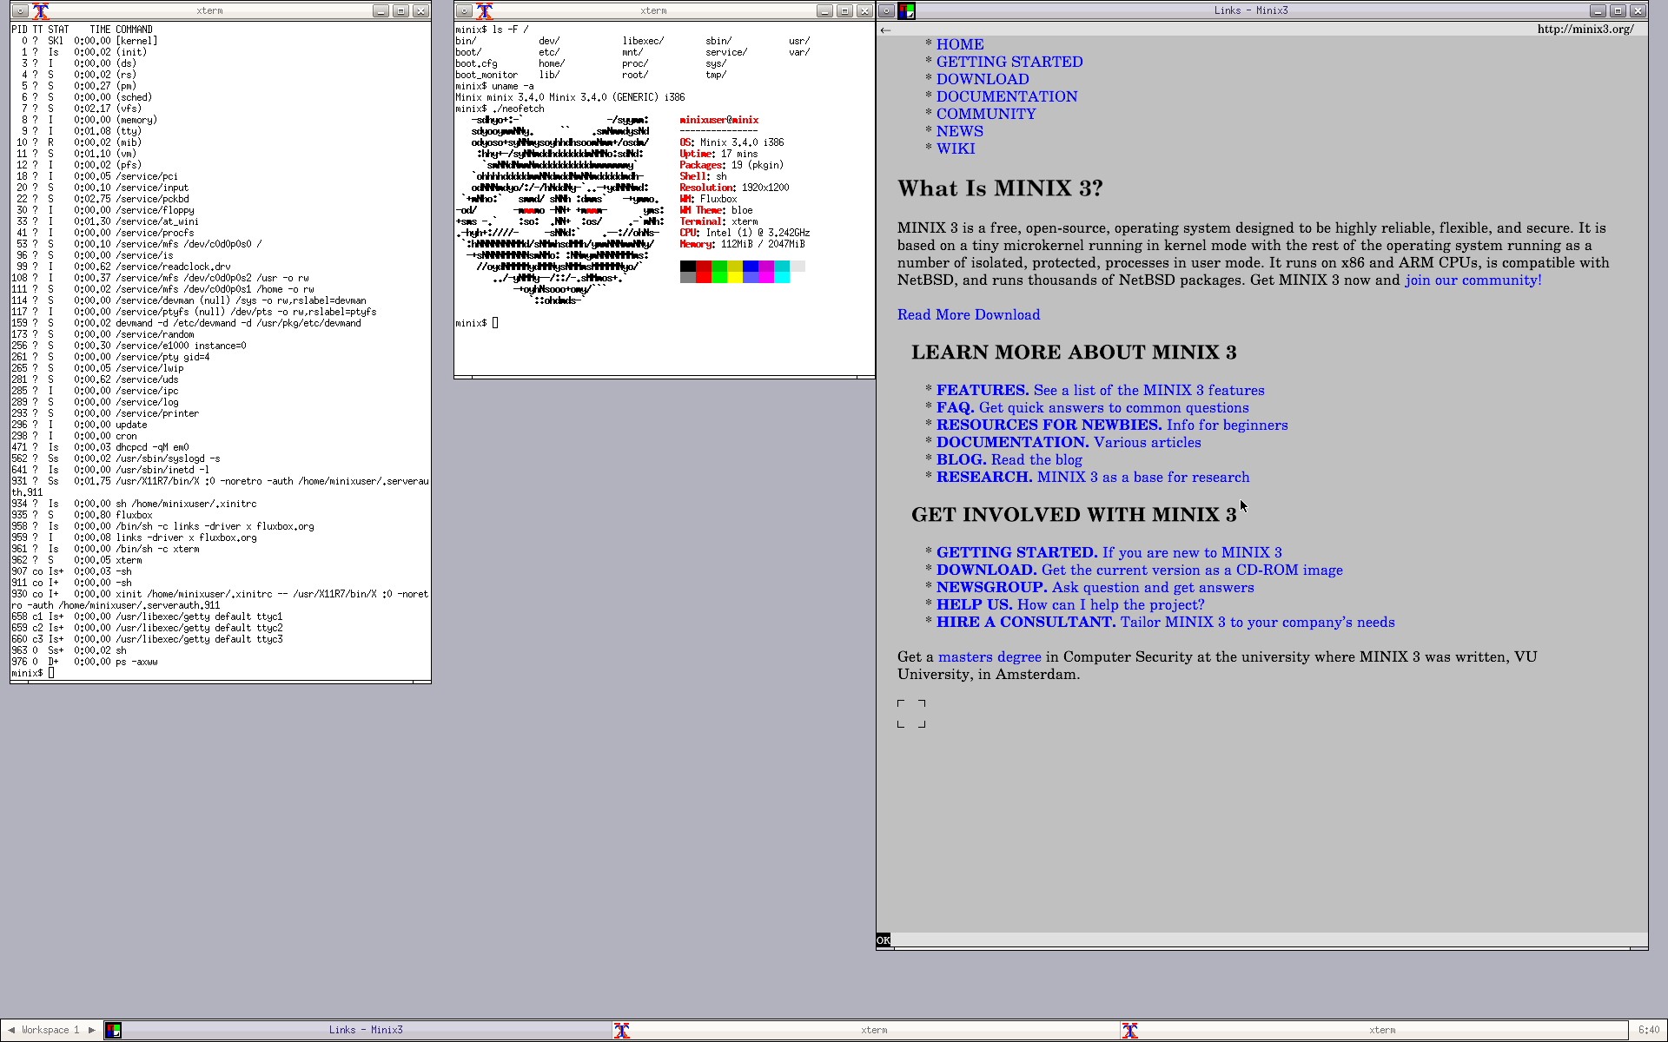Follow the 'join our community!' link
1668x1042 pixels.
(1473, 280)
